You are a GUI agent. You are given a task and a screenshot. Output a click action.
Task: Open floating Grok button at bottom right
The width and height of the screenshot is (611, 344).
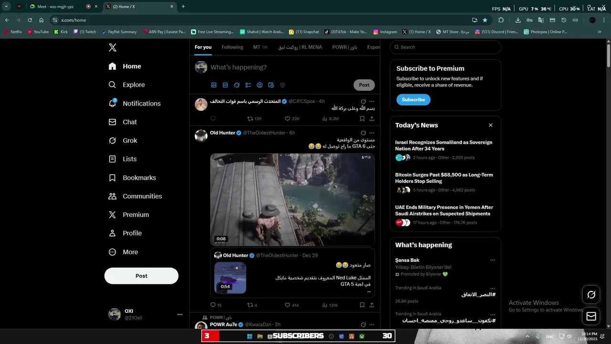(591, 295)
